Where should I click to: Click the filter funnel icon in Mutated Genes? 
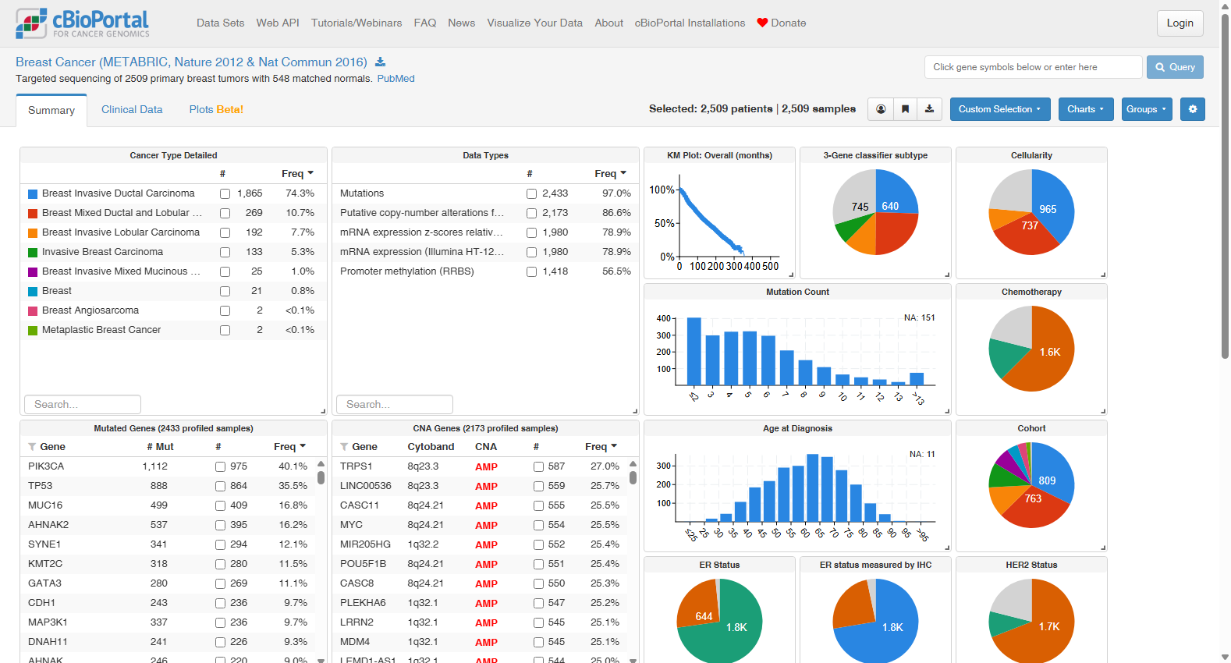[x=32, y=447]
